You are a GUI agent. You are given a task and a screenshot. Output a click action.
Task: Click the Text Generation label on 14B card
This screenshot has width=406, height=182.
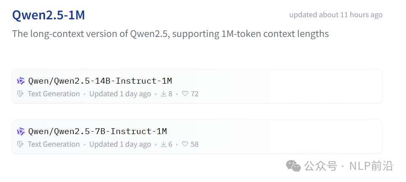(54, 94)
